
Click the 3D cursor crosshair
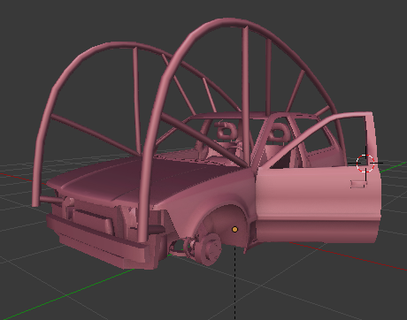click(x=365, y=163)
